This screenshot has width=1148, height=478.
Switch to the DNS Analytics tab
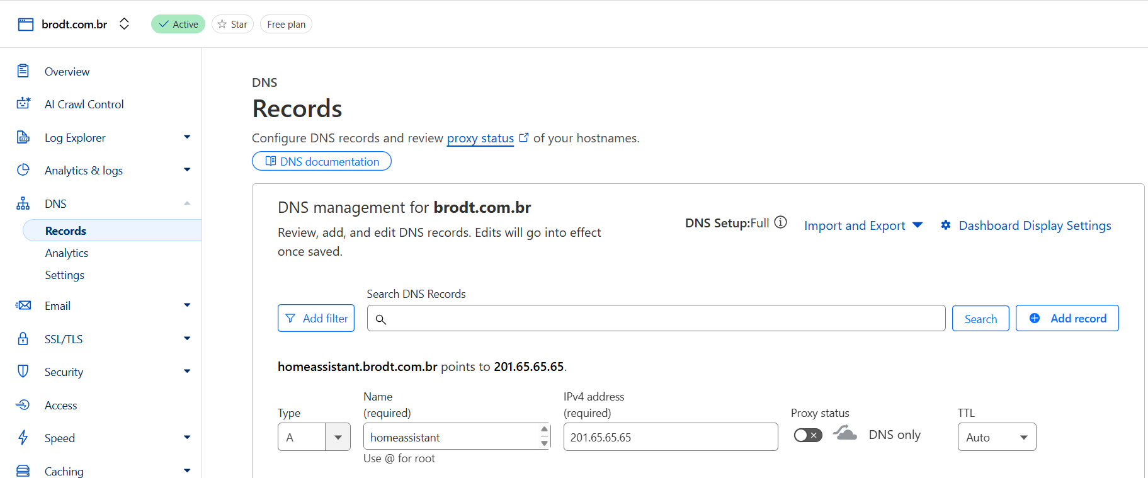(66, 253)
